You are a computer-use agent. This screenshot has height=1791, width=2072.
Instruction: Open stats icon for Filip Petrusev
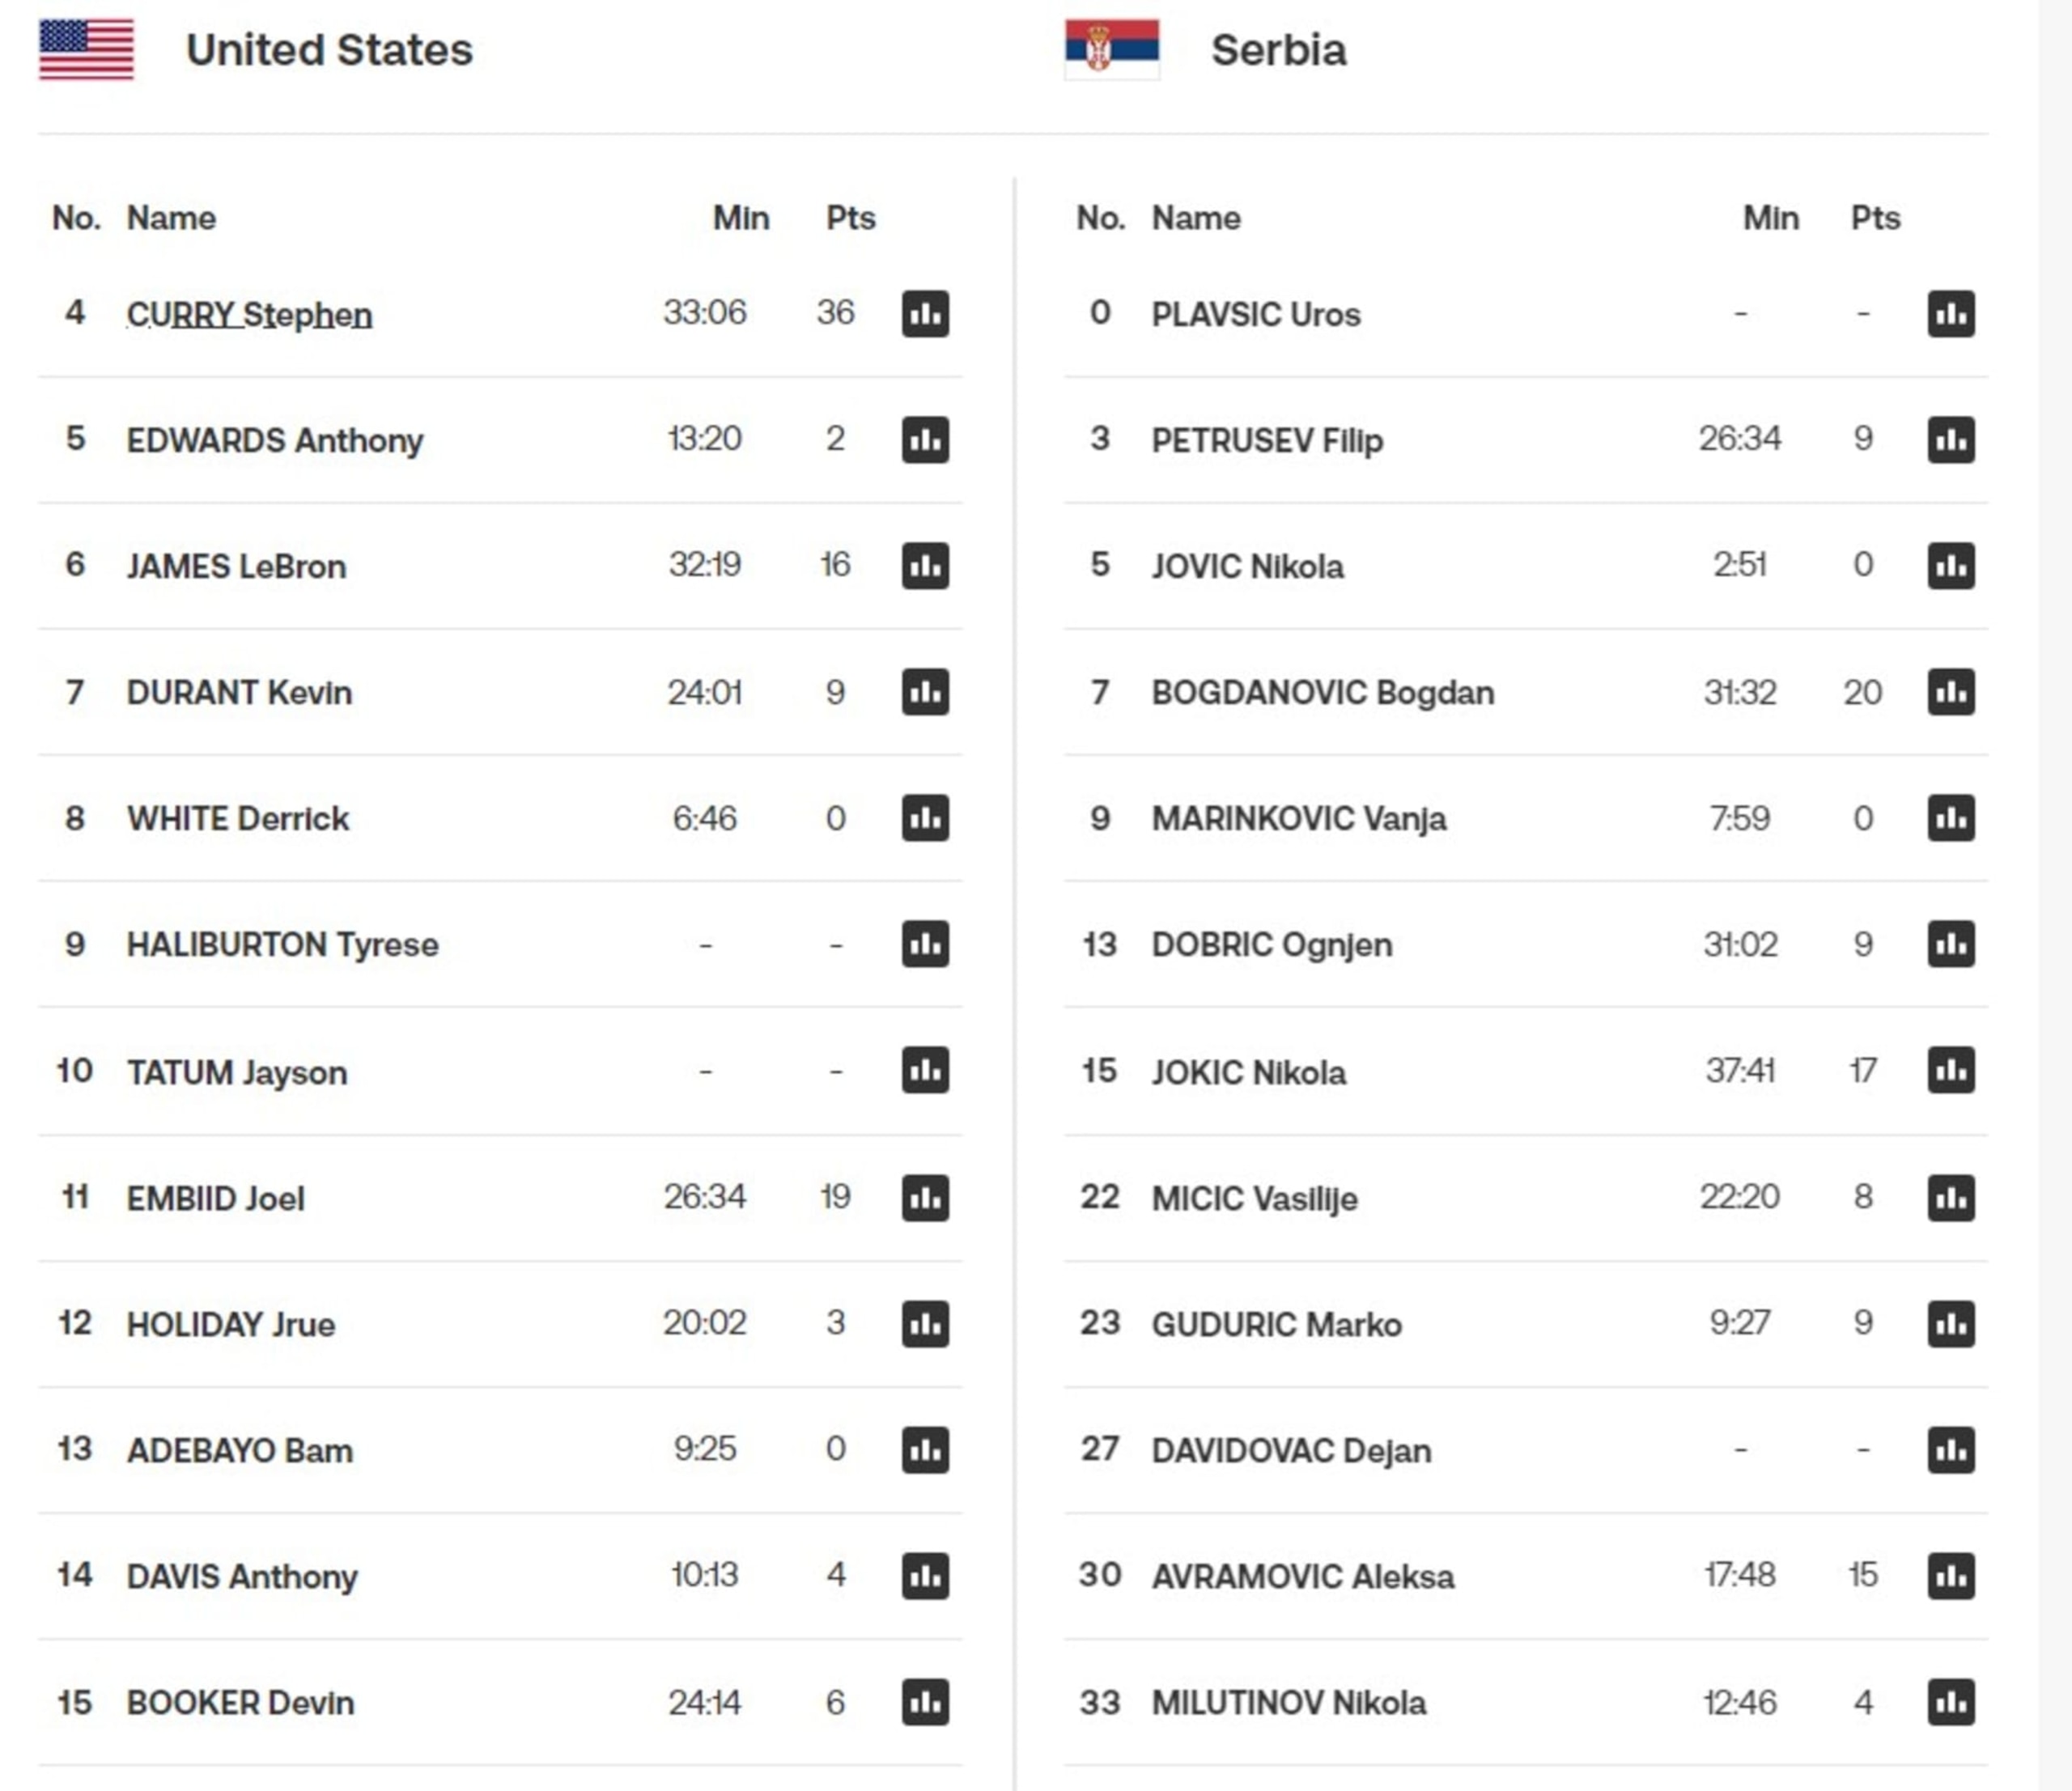tap(1951, 440)
